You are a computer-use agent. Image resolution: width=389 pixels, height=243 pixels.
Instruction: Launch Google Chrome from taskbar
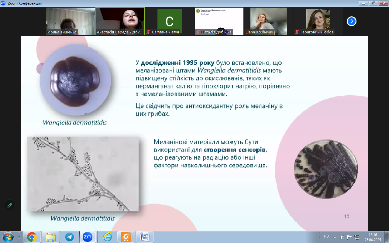[x=32, y=237]
